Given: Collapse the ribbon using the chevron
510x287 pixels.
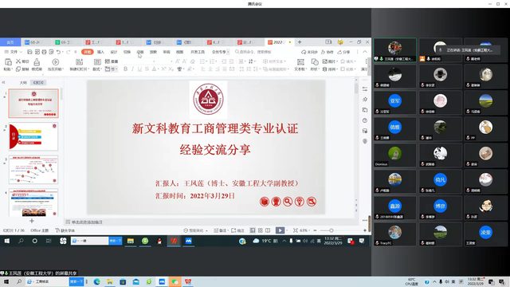Looking at the screenshot, I should tap(365, 52).
